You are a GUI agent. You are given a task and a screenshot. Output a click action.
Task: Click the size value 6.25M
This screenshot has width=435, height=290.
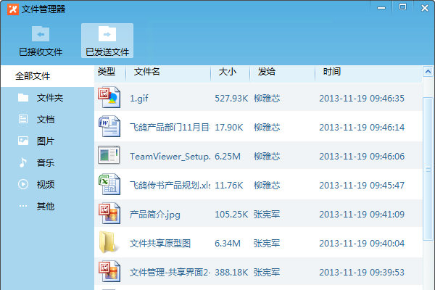point(228,157)
